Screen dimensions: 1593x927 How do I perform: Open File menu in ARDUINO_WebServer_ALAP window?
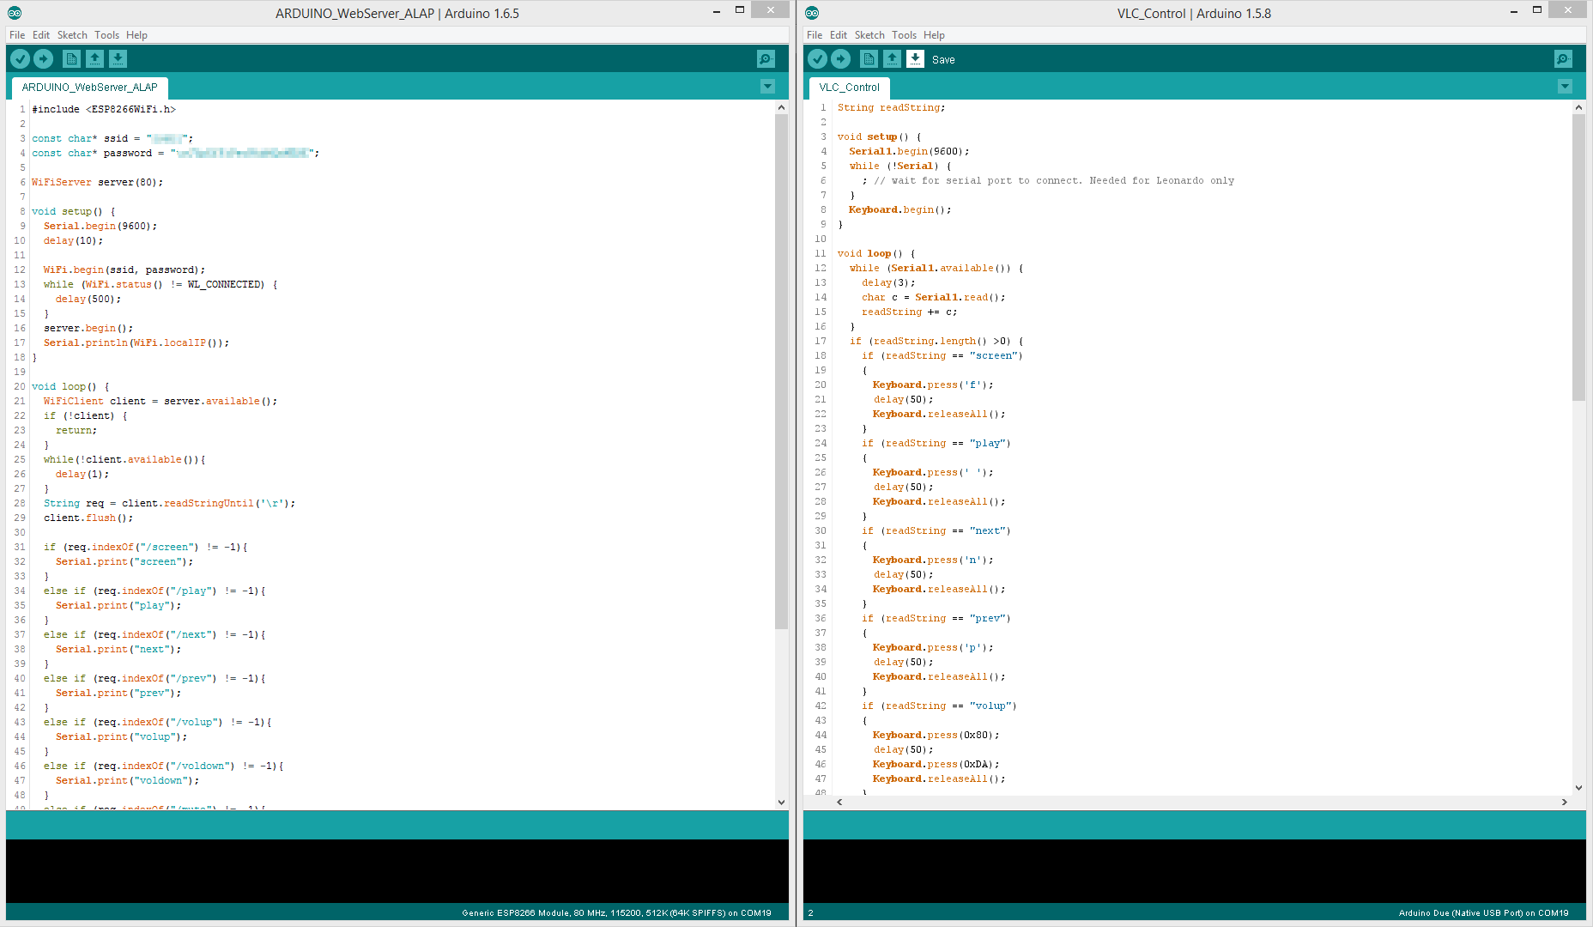17,35
